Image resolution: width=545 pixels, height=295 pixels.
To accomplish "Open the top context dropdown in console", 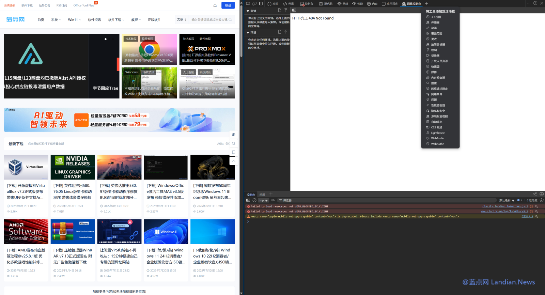I will coord(263,200).
